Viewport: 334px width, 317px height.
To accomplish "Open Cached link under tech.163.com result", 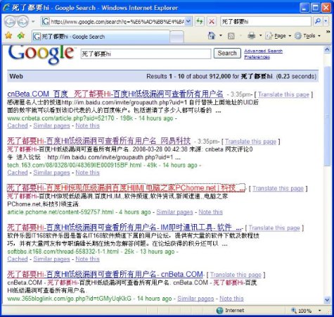I will (x=18, y=173).
